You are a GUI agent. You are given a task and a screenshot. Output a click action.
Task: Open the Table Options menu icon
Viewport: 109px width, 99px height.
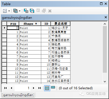point(5,11)
